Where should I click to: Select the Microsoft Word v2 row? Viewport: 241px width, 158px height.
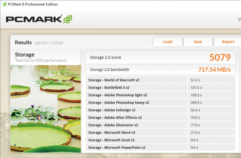160,132
